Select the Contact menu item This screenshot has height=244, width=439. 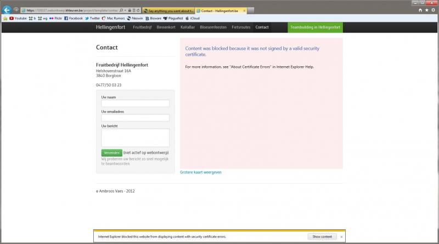(x=262, y=27)
